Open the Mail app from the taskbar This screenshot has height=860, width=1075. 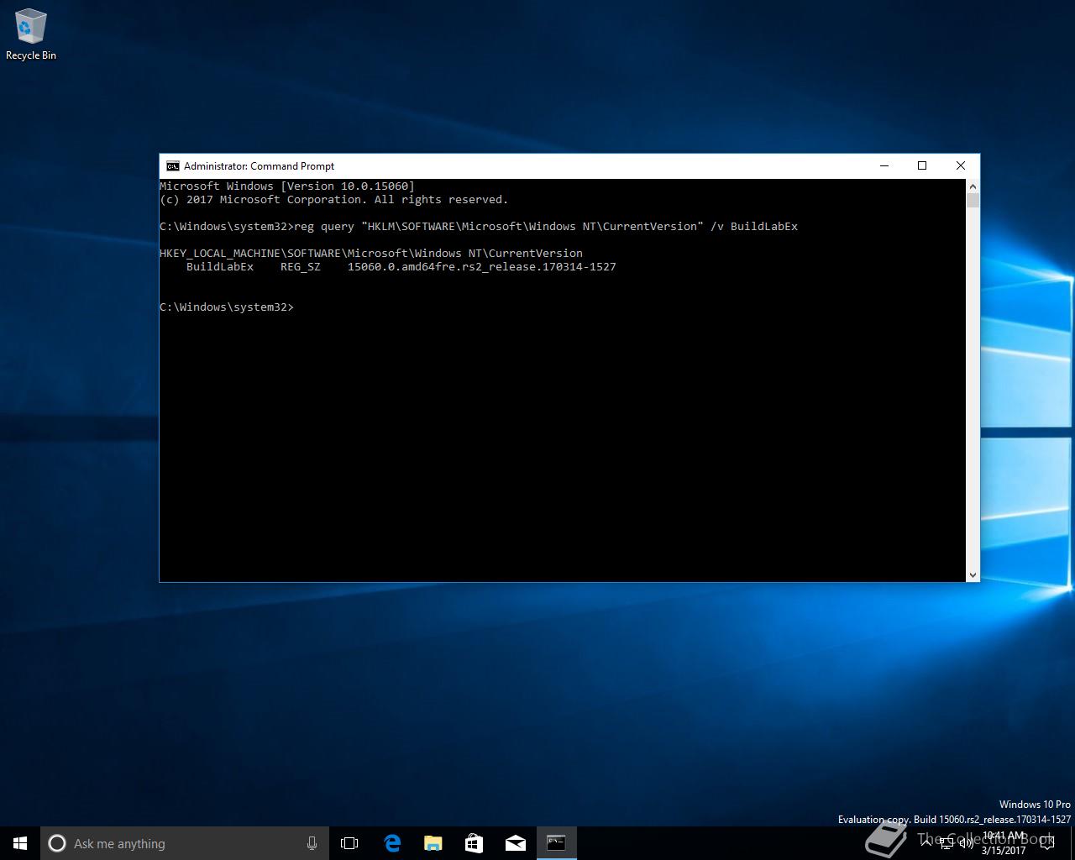(x=515, y=843)
